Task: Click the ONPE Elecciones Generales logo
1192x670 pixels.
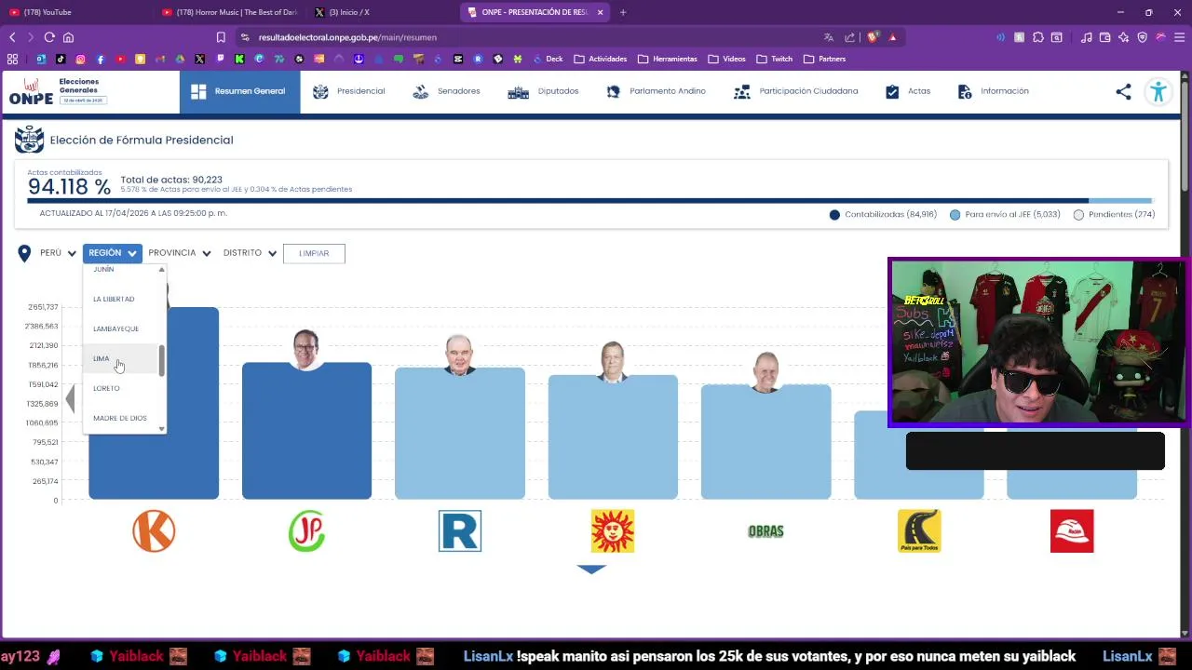Action: [x=59, y=91]
